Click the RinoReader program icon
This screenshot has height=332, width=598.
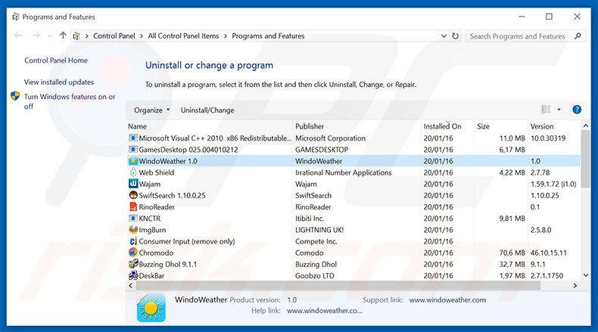click(x=132, y=206)
